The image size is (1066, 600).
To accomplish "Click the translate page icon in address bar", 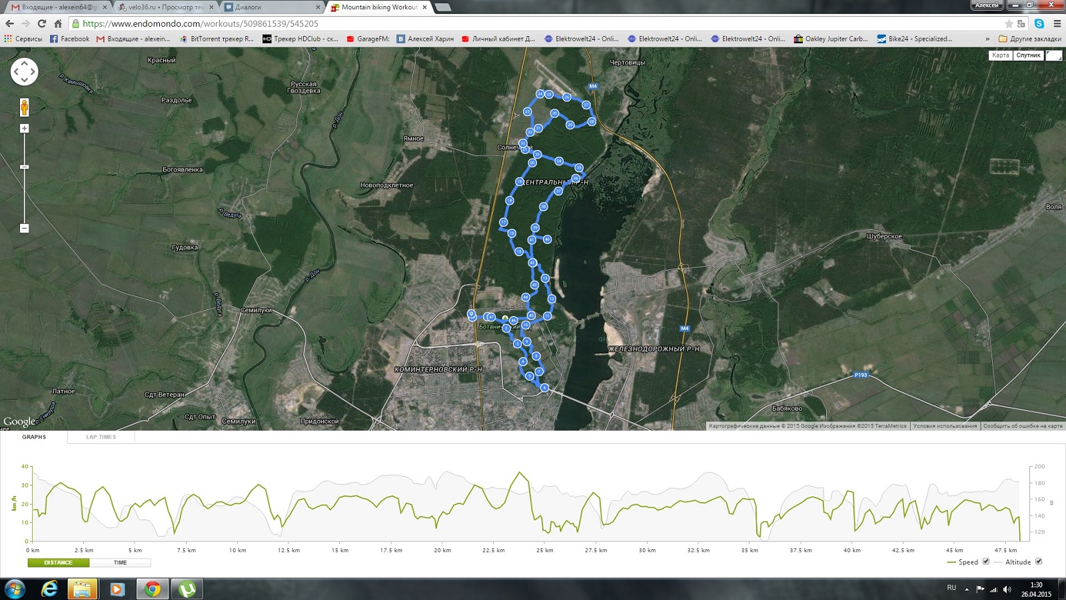I will tap(1021, 23).
